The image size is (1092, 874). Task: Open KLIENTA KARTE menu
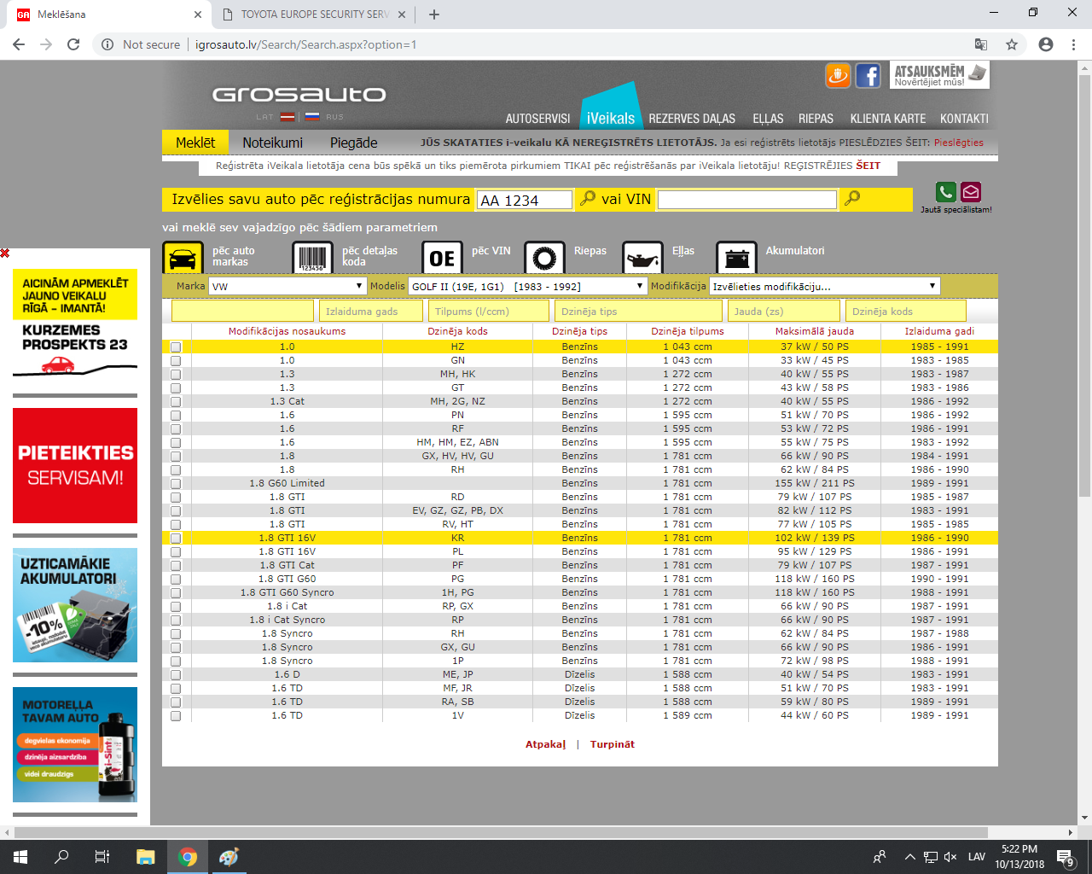coord(887,119)
